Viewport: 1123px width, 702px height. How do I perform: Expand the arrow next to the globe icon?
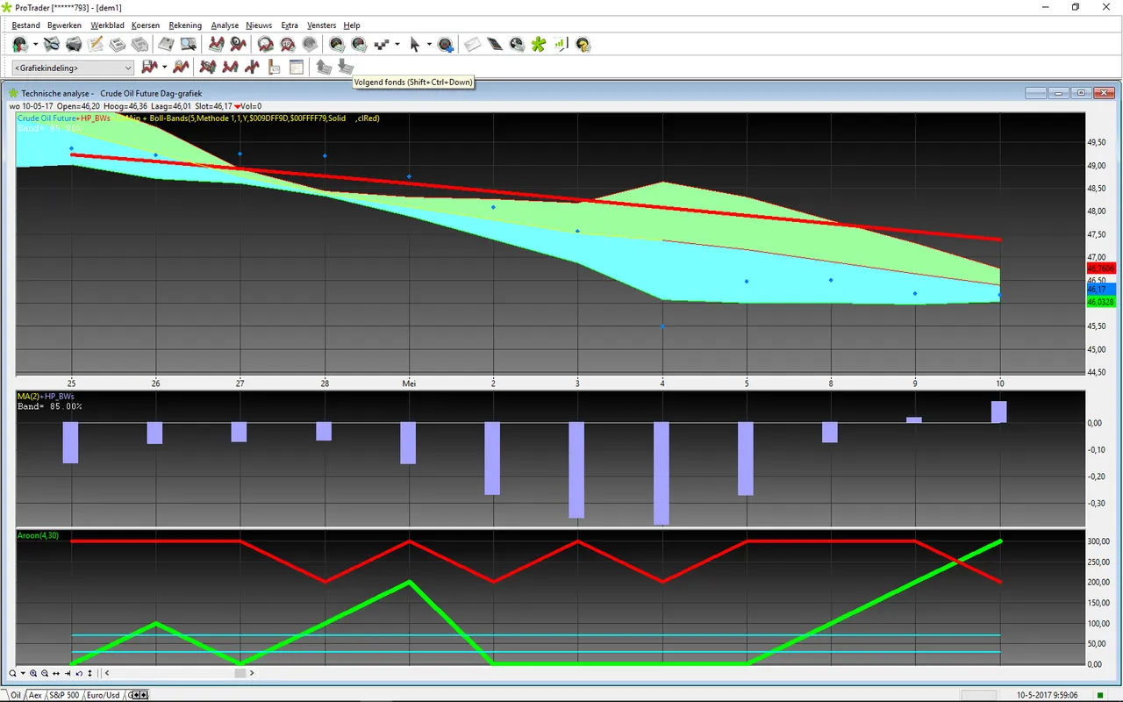pos(36,44)
